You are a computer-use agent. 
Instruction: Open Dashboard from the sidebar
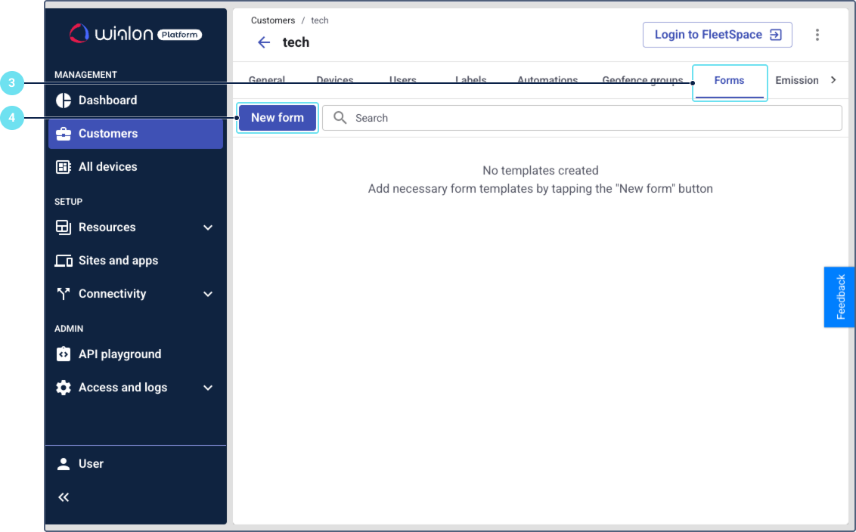point(135,101)
